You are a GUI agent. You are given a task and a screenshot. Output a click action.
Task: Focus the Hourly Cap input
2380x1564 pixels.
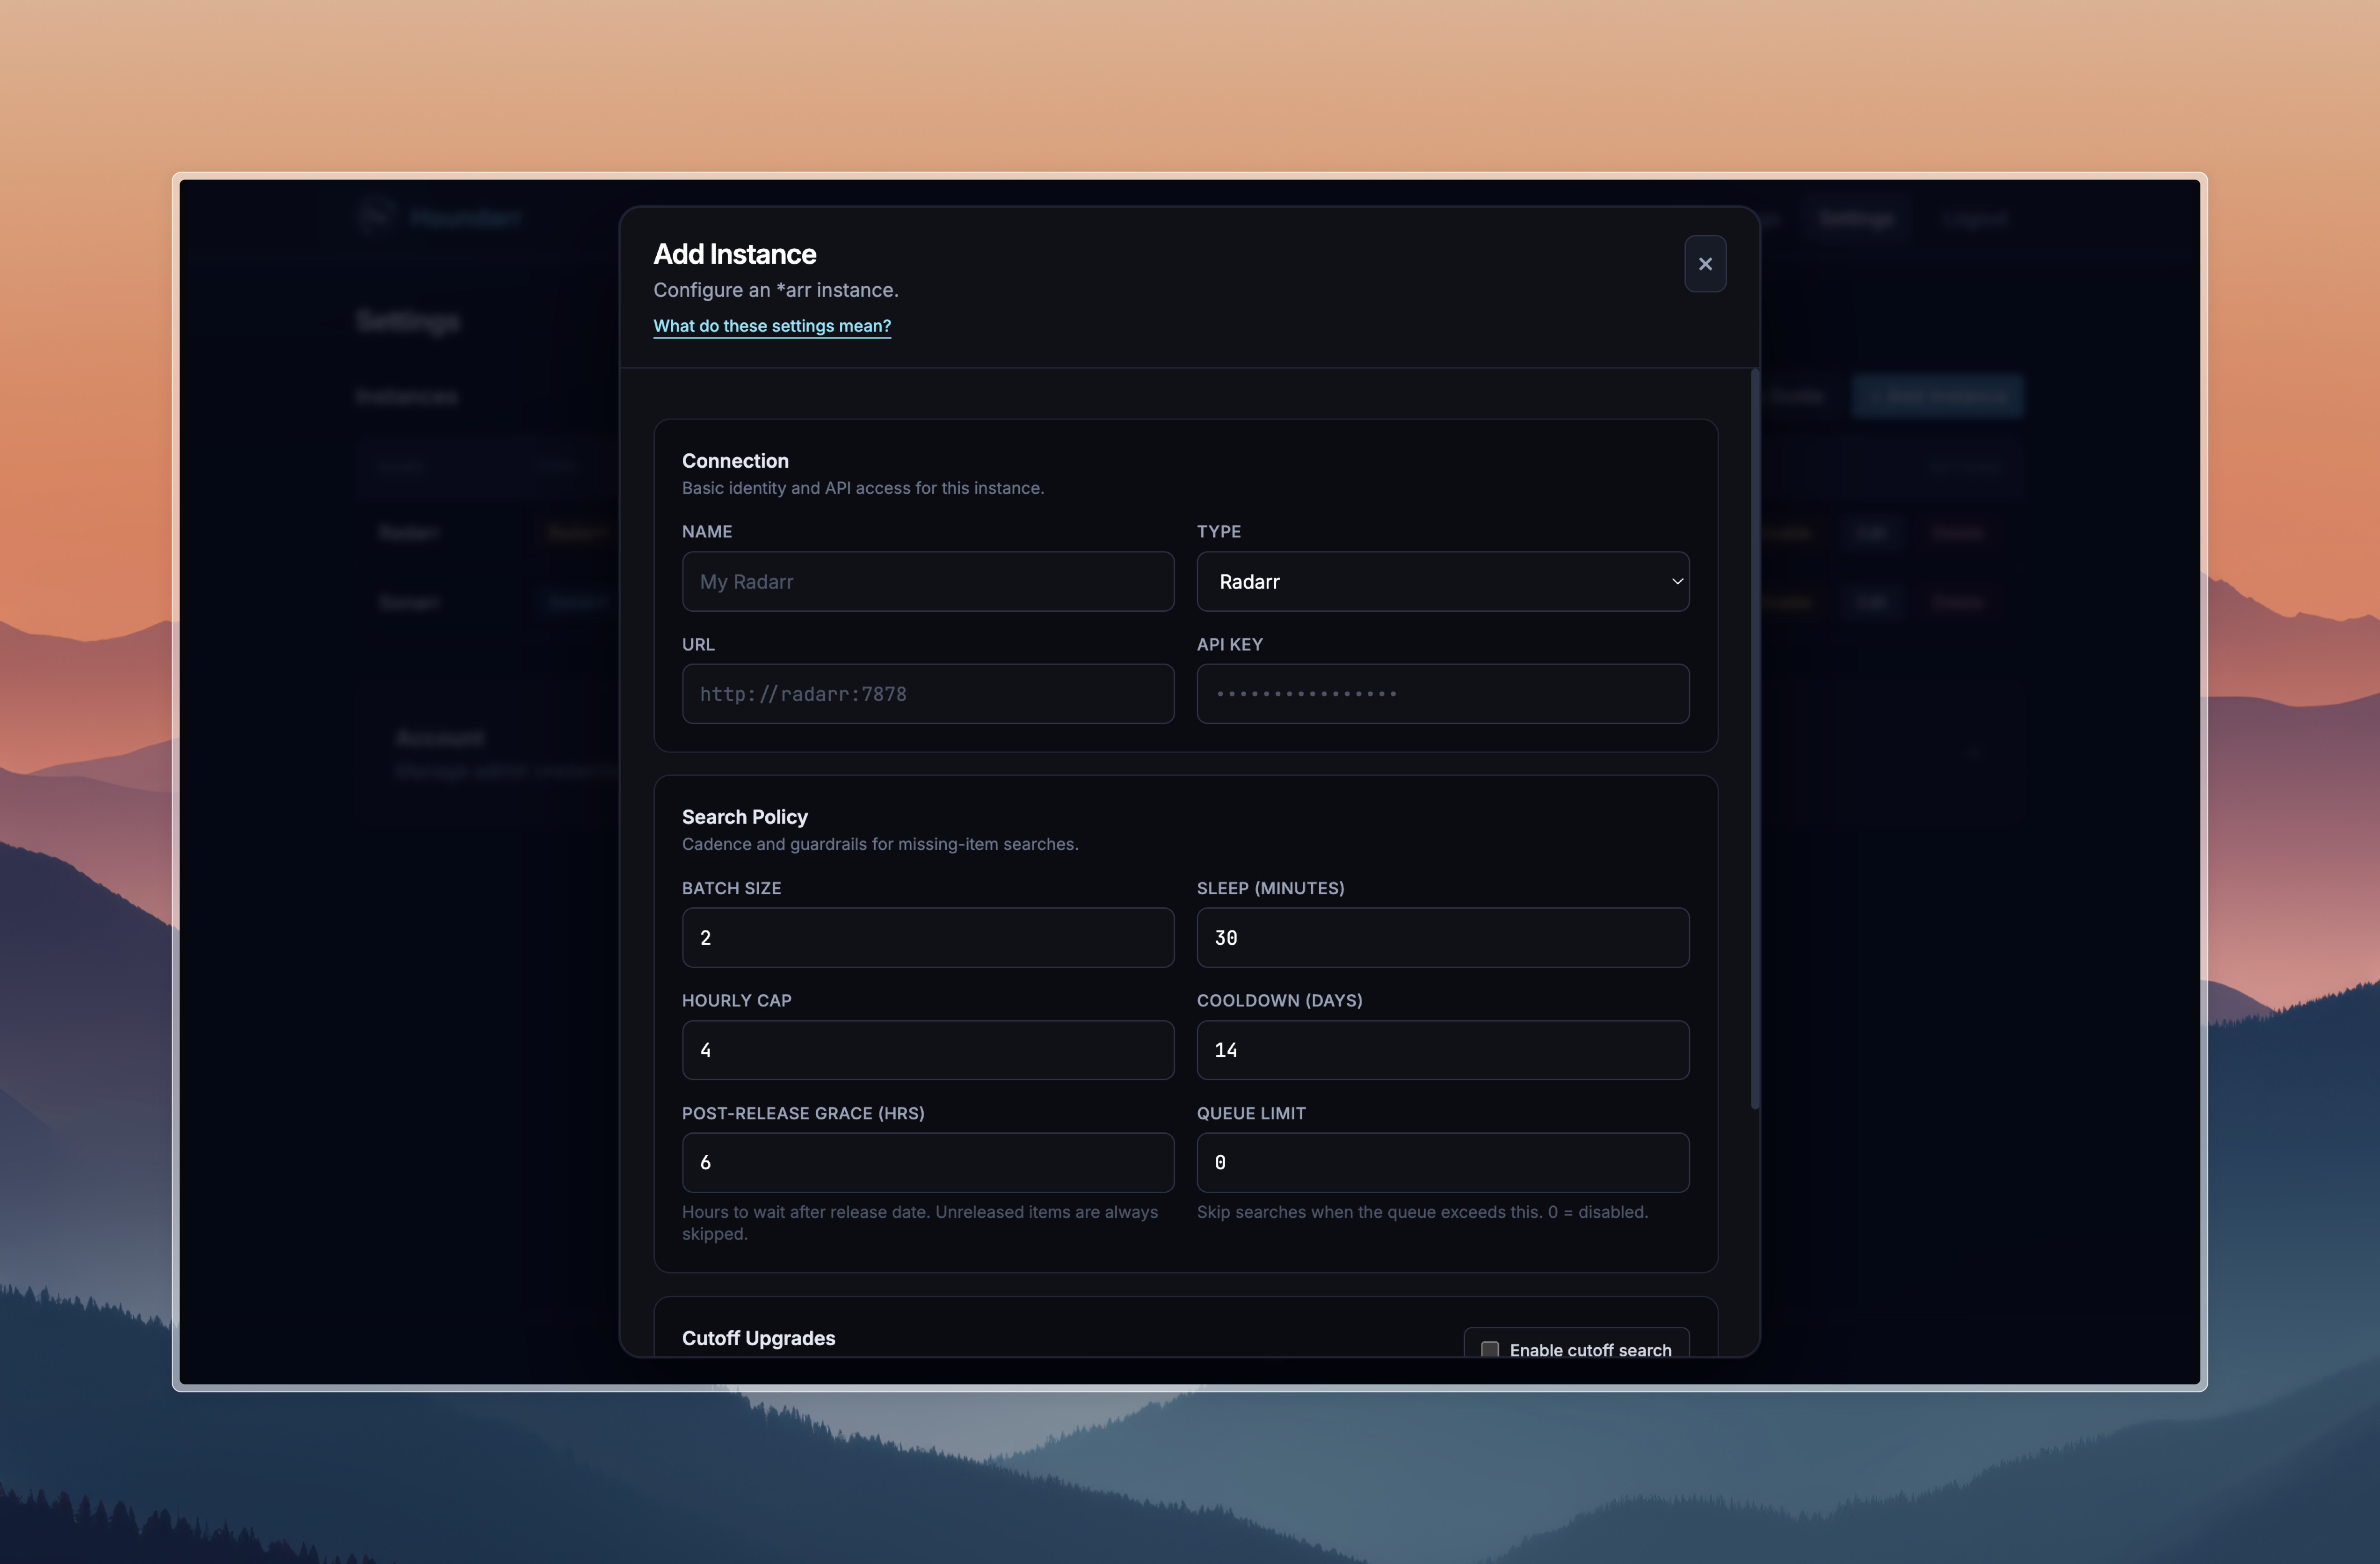[x=927, y=1050]
